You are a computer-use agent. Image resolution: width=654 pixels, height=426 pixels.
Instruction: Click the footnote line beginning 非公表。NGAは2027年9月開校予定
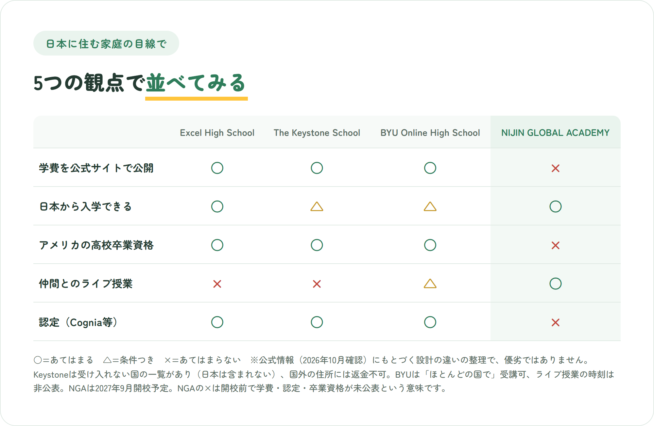pos(240,388)
